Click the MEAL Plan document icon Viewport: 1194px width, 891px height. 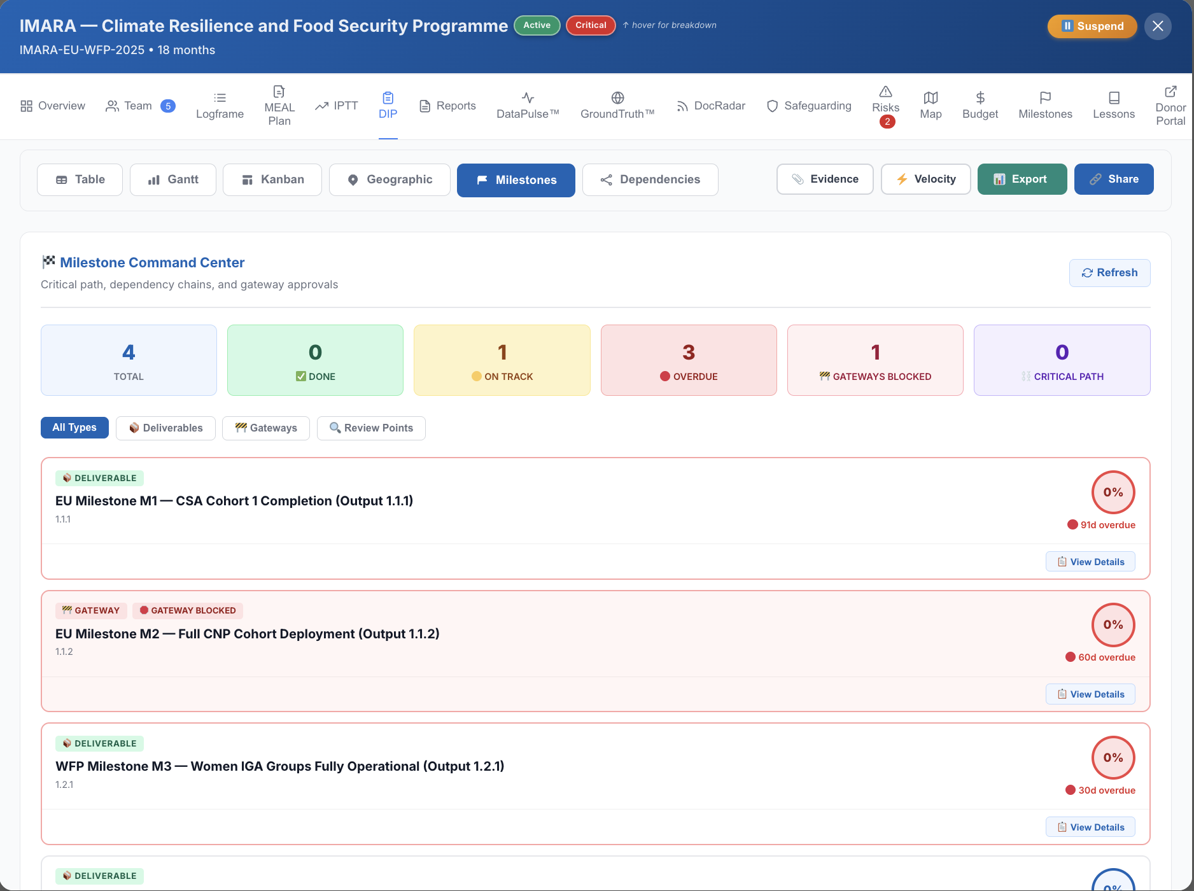(x=279, y=92)
